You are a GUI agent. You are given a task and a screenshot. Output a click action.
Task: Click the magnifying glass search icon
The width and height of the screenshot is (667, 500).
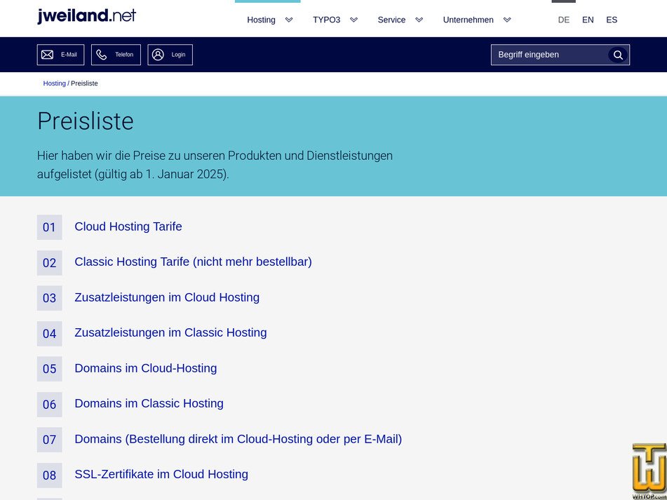pos(618,55)
